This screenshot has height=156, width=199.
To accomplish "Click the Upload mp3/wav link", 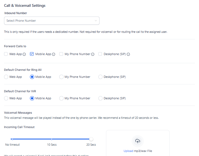I will tap(128, 151).
